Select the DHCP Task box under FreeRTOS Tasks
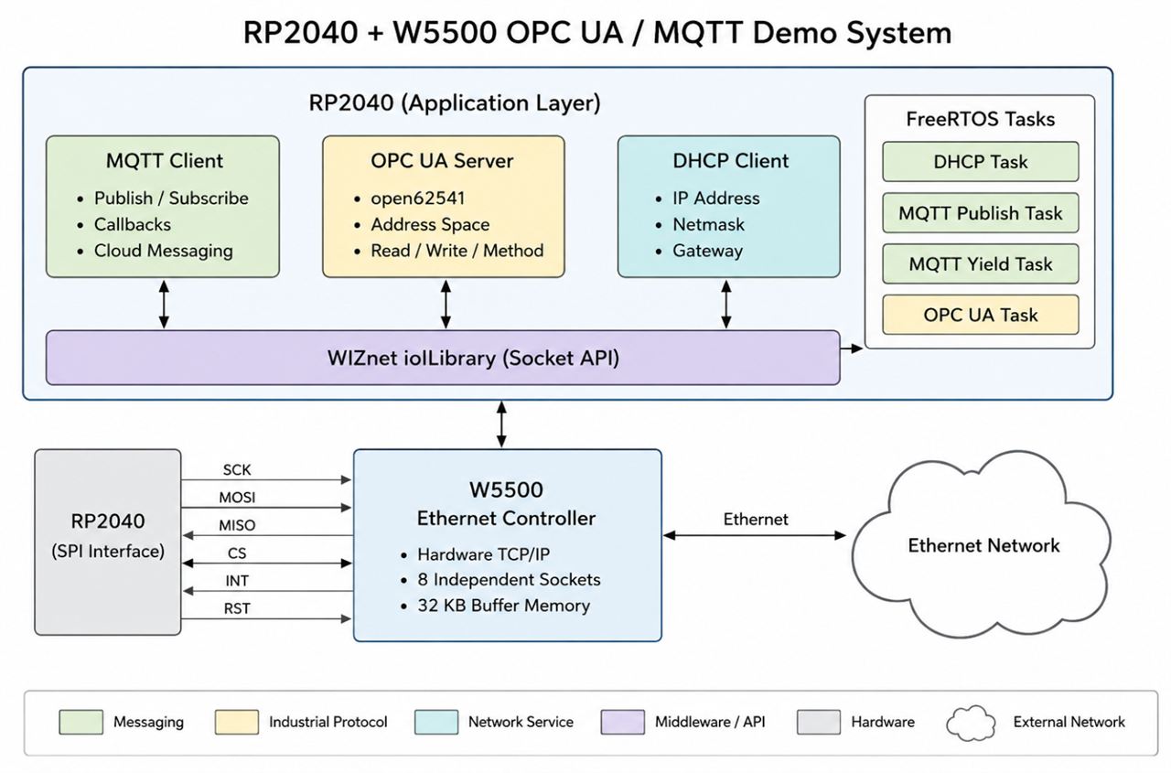1171x773 pixels. pos(981,162)
